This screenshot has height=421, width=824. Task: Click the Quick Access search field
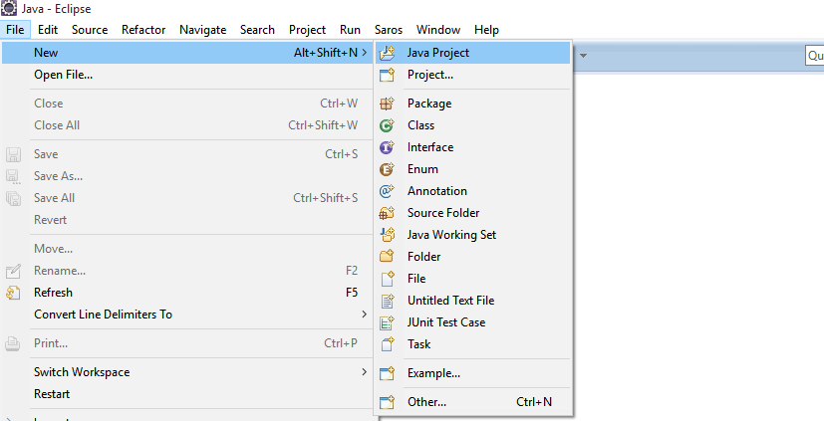[815, 55]
